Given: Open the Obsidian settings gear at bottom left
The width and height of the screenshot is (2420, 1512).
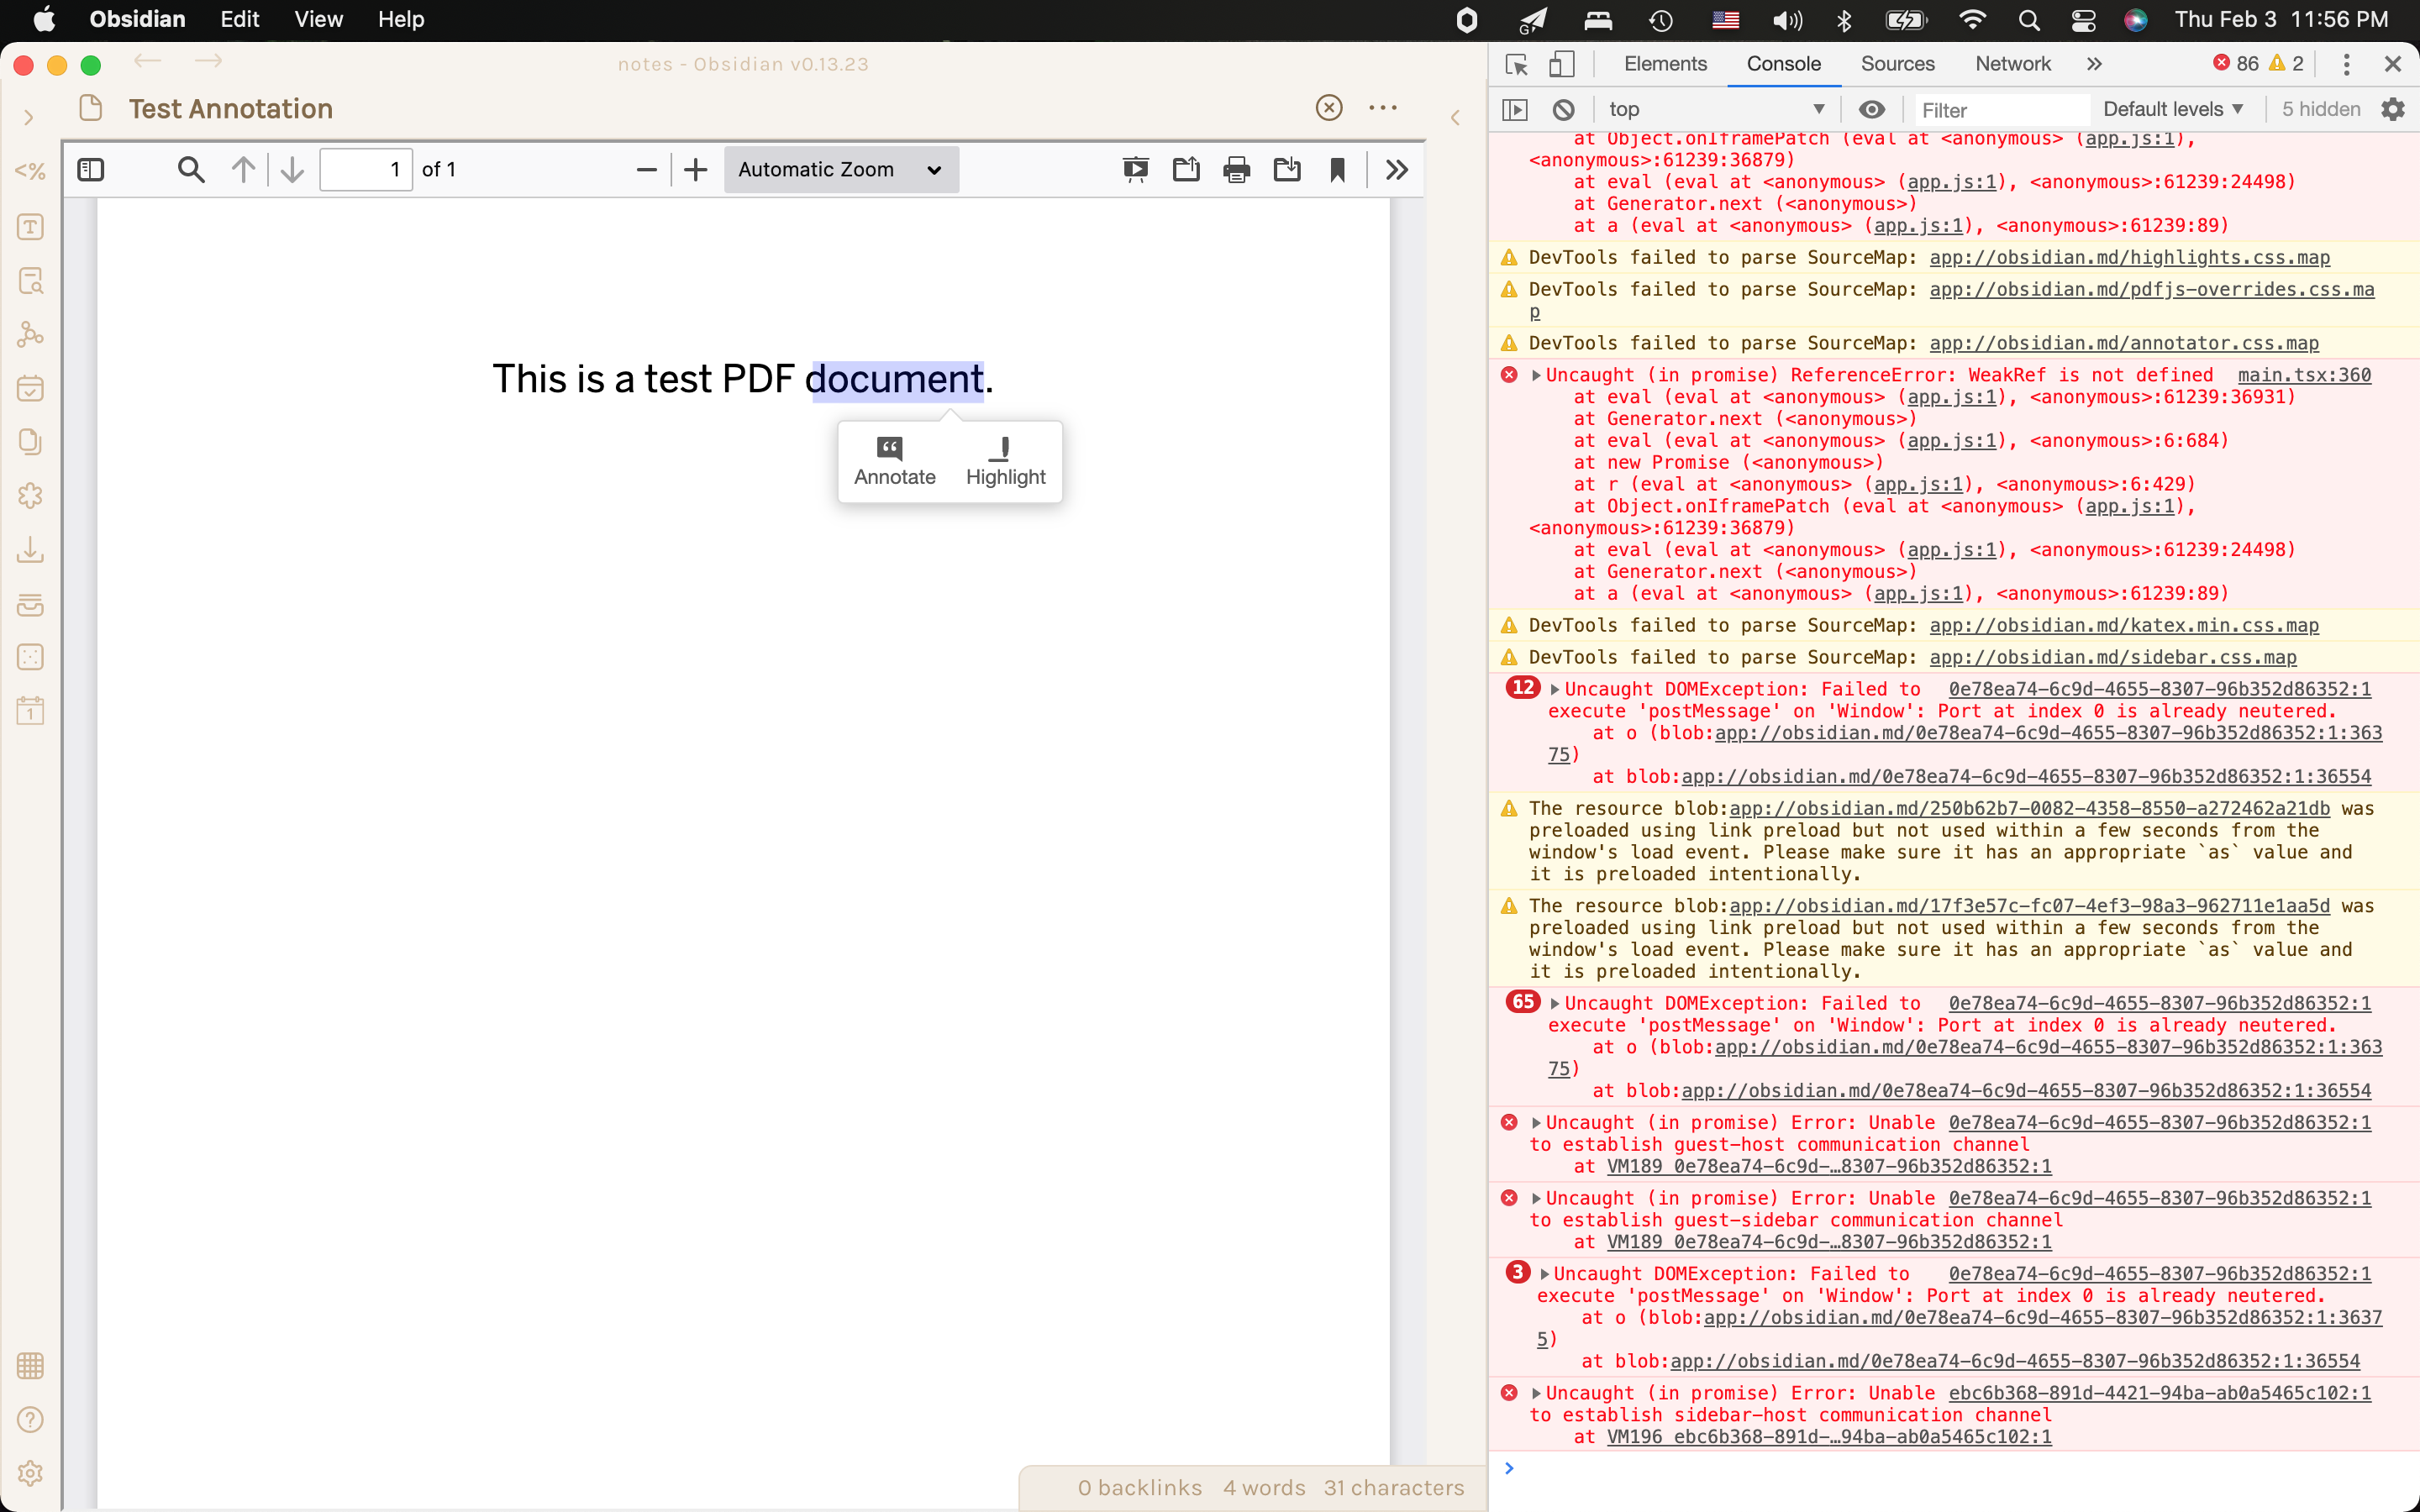Looking at the screenshot, I should [31, 1472].
